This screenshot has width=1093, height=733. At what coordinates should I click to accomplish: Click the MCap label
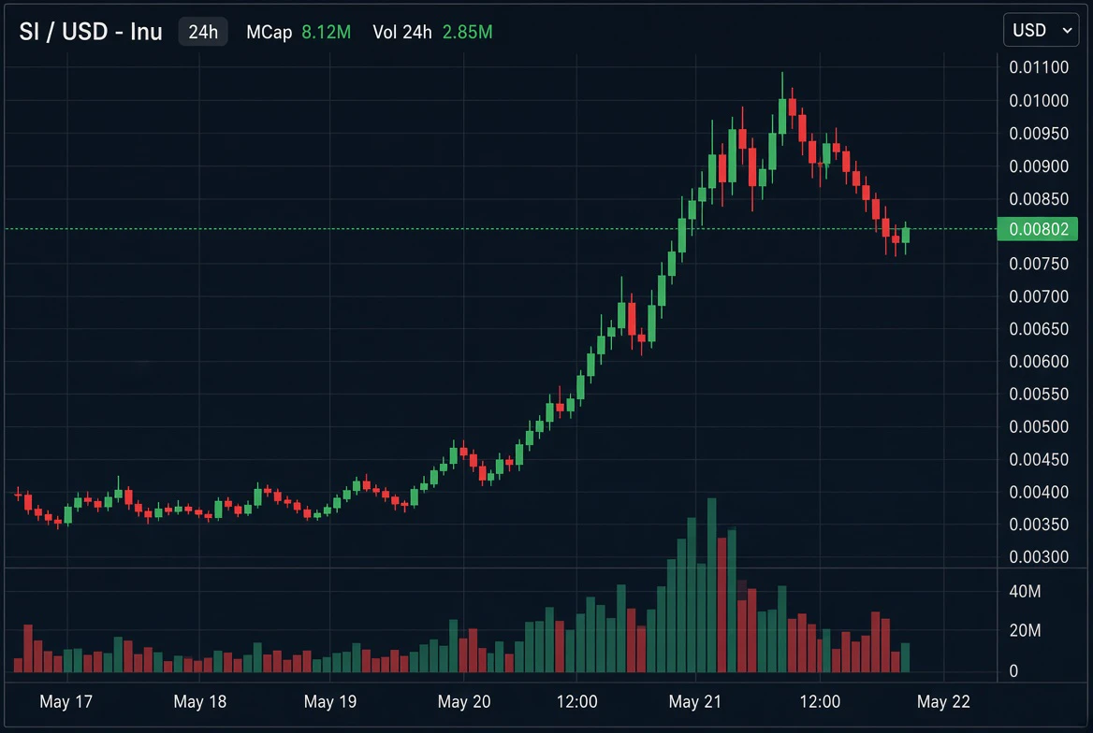pyautogui.click(x=270, y=32)
